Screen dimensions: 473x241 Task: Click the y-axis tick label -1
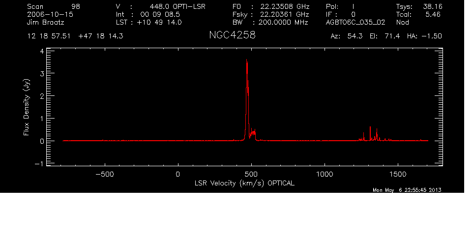[x=40, y=163]
